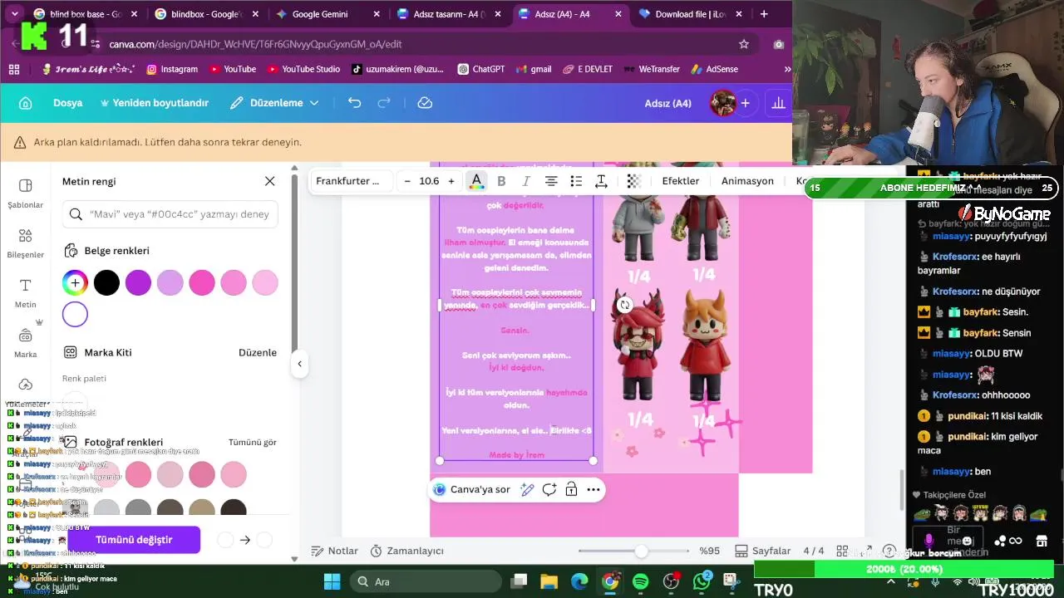1064x598 pixels.
Task: Collapse the side panel with chevron
Action: click(299, 363)
